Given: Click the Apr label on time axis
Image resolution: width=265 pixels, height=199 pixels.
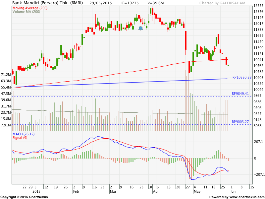Looking at the screenshot, I should [156, 191].
